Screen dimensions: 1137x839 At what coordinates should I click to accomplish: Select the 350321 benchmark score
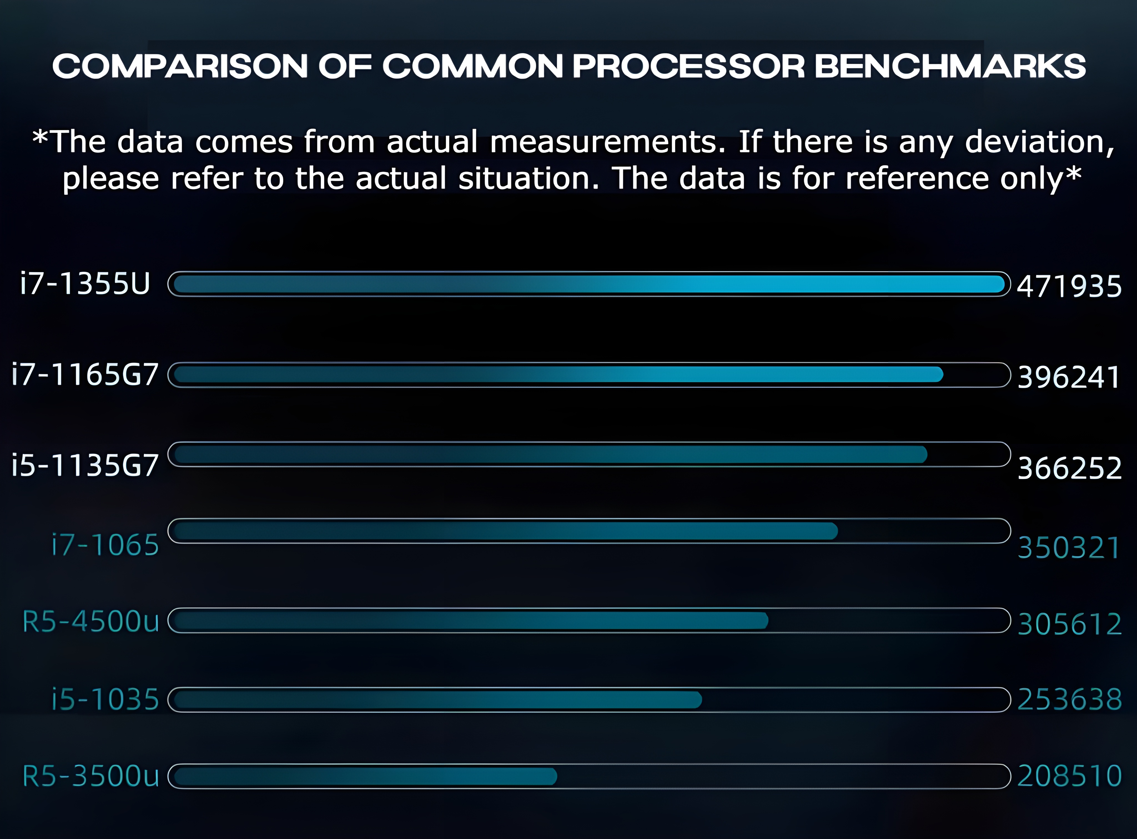pos(1069,547)
